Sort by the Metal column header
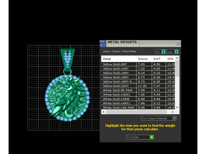This screenshot has width=206, height=154. click(119, 59)
